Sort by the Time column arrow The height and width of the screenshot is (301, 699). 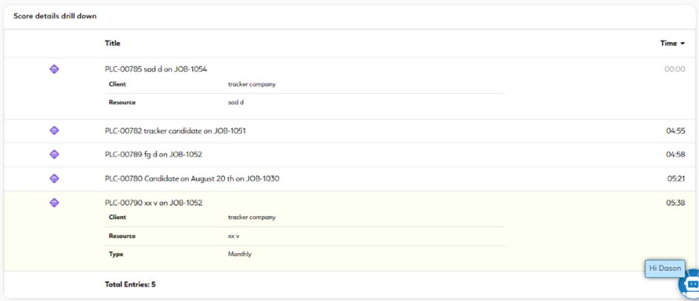pos(682,43)
